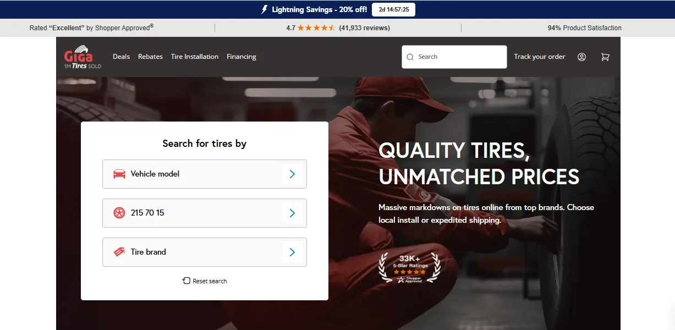Click the red tire icon beside 215 70 15
Viewport: 675px width, 330px height.
point(119,213)
